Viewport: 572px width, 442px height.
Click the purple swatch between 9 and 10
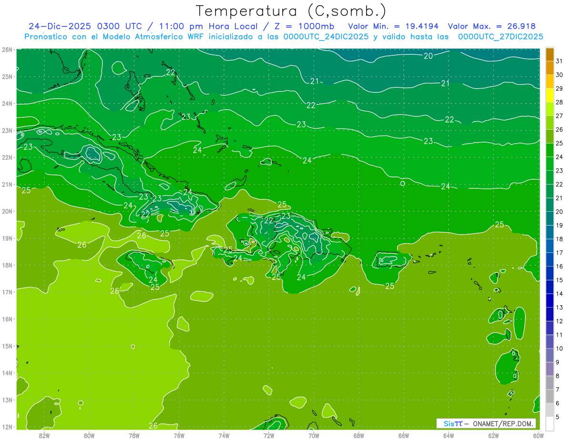[x=550, y=355]
